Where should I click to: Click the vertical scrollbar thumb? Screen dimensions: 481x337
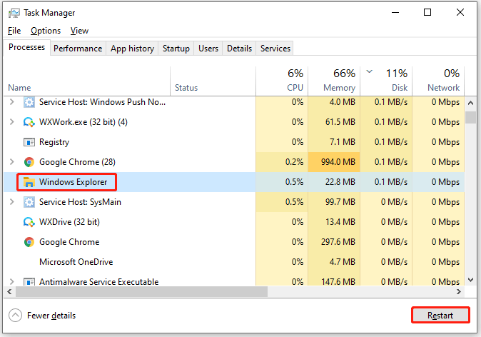tap(470, 117)
